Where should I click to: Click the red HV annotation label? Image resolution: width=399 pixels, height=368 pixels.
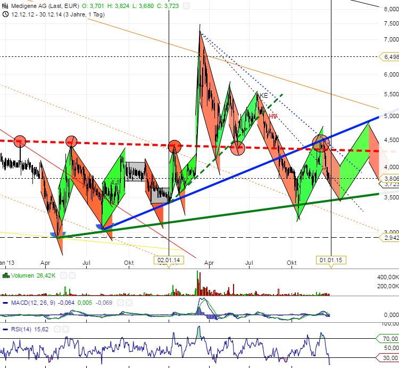click(x=273, y=116)
